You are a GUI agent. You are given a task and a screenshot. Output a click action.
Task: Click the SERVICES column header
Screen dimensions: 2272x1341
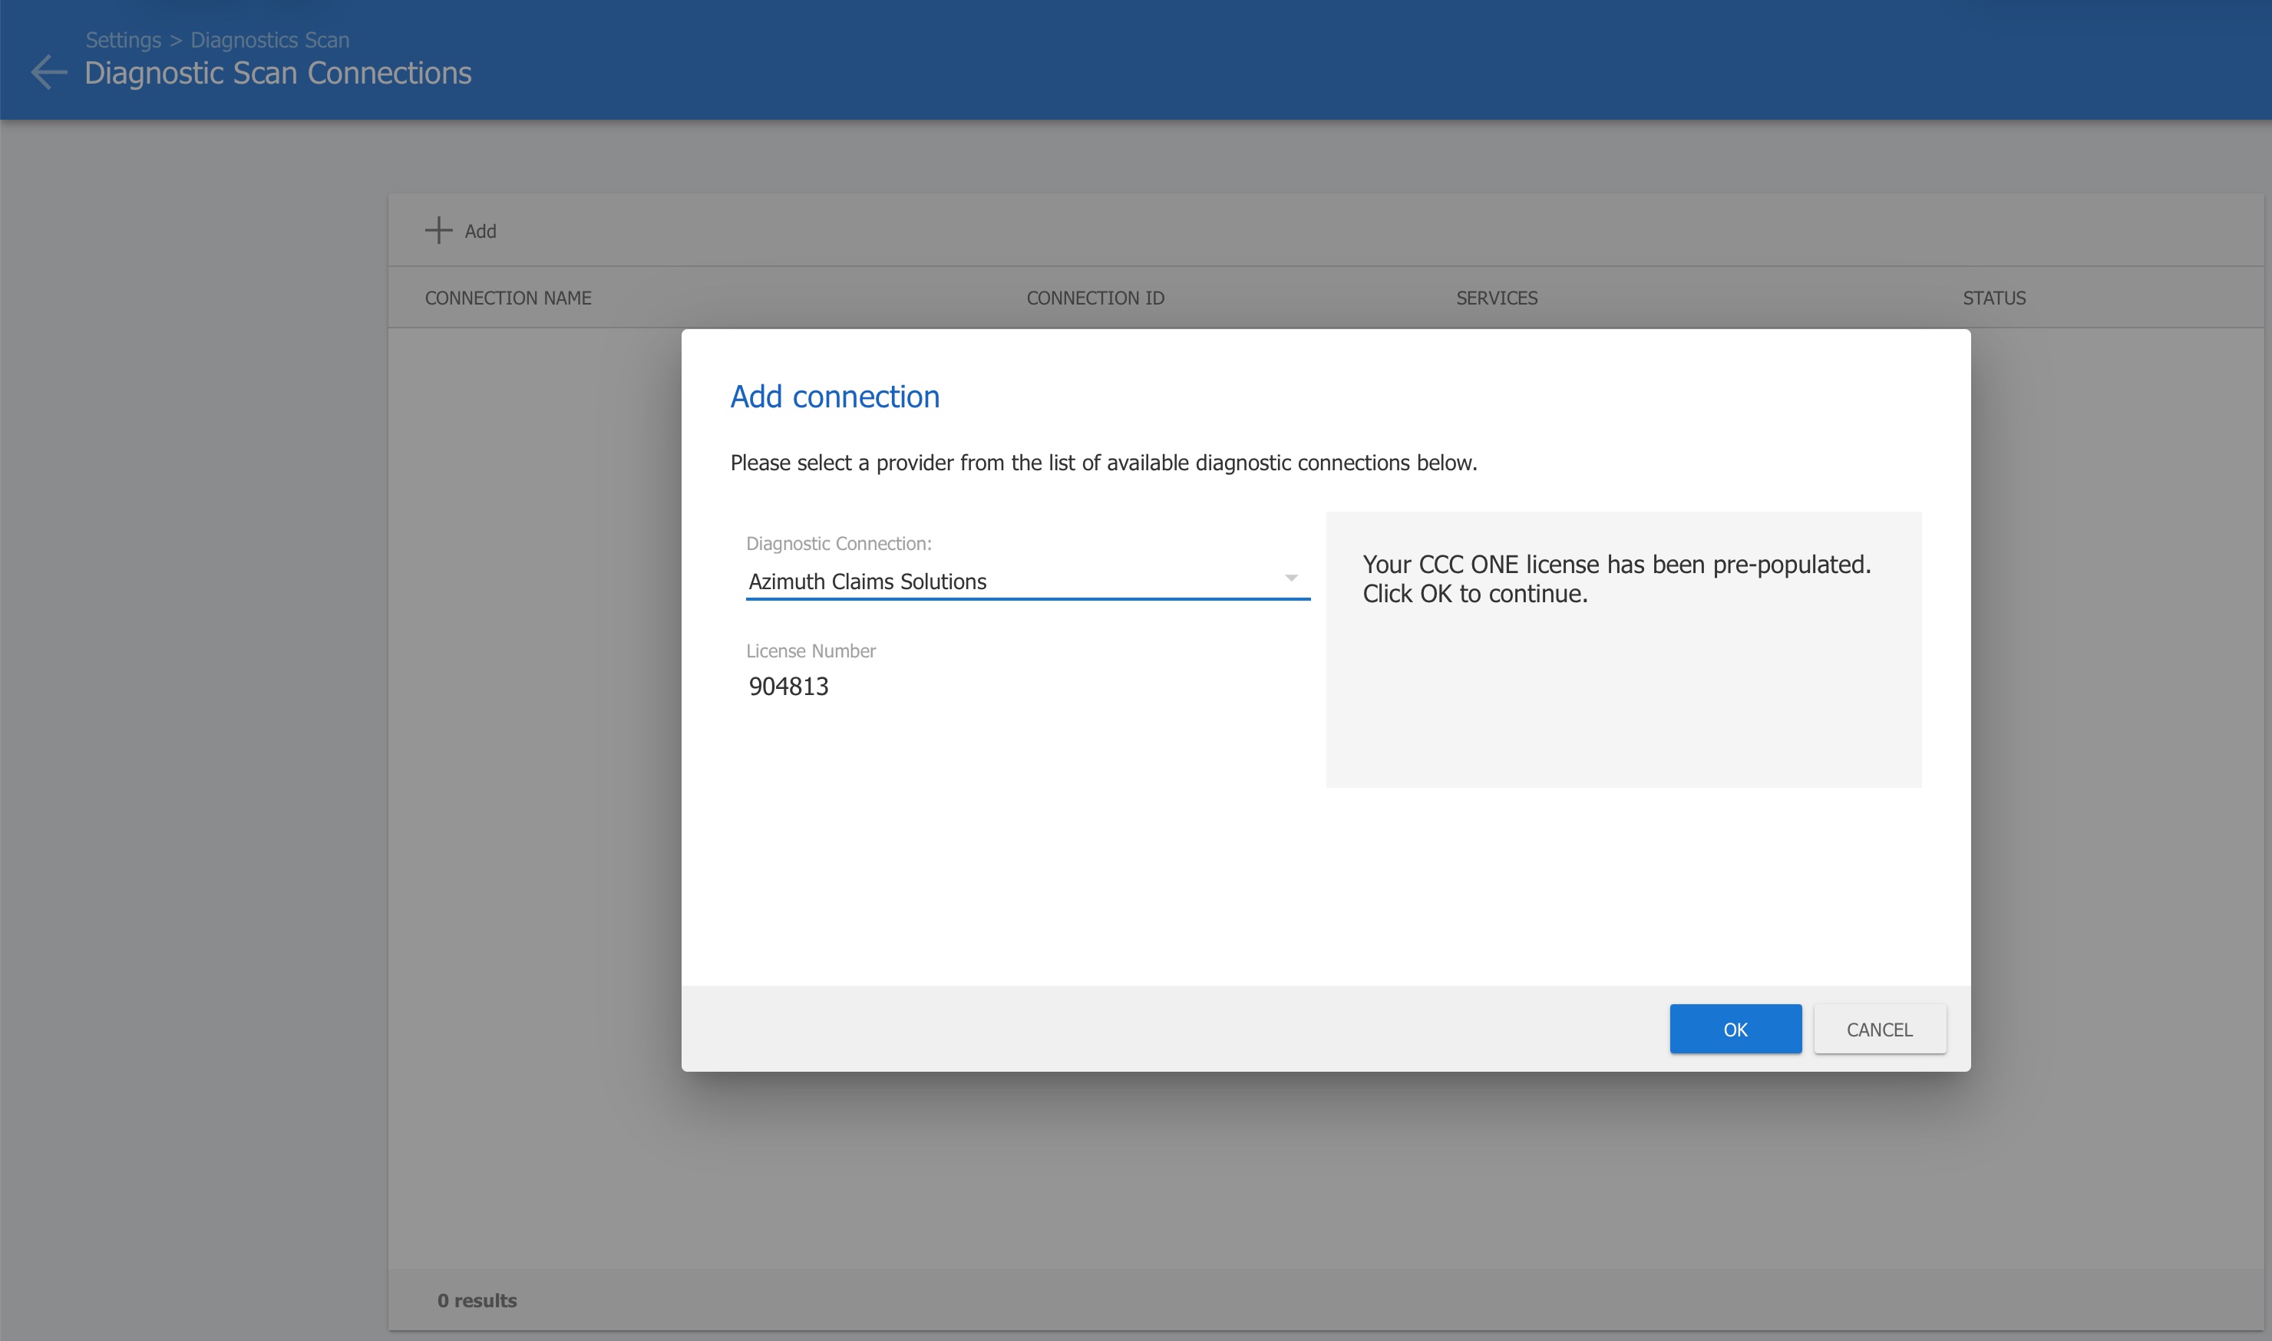pos(1496,298)
